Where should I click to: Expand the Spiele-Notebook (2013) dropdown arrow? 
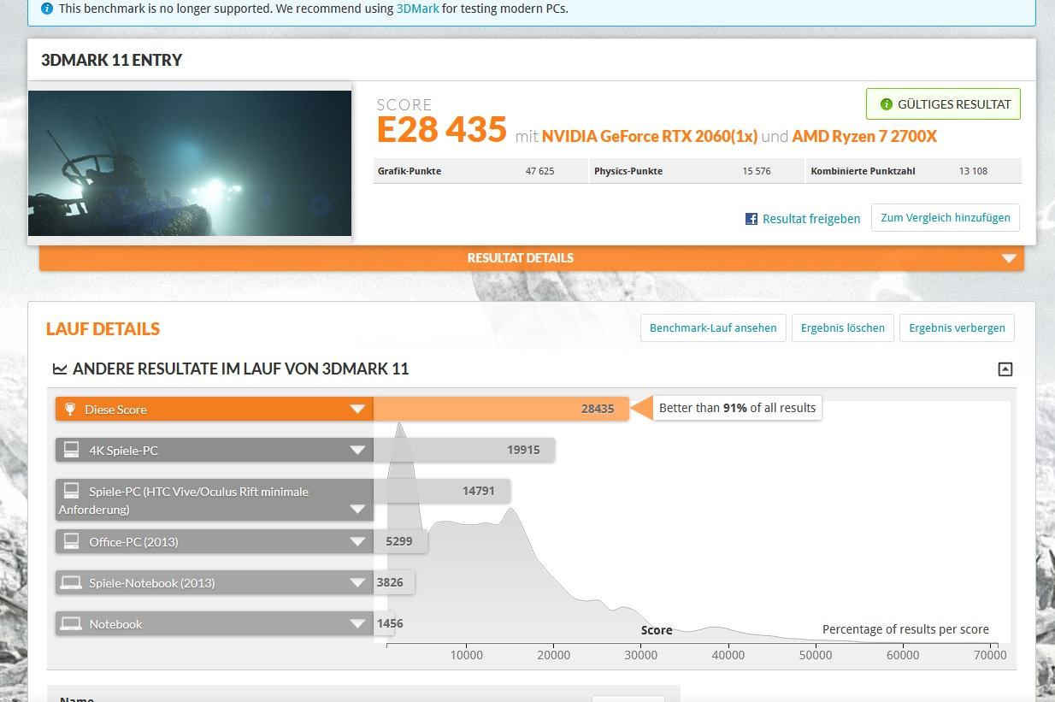(357, 583)
